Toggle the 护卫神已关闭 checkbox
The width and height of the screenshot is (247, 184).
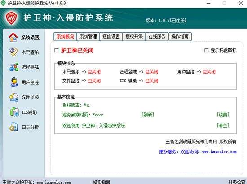click(x=57, y=51)
